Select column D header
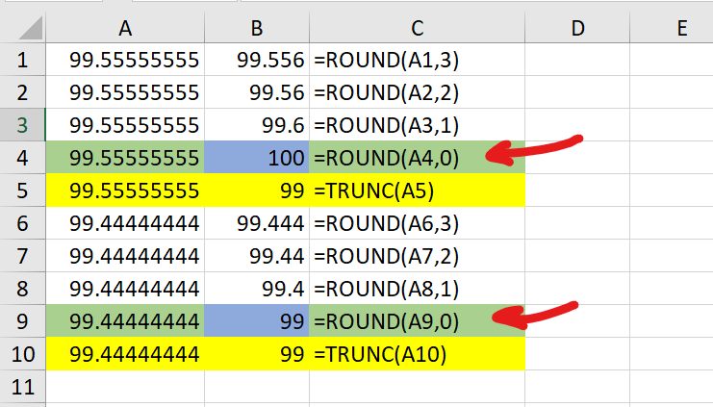Image resolution: width=713 pixels, height=407 pixels. pos(577,28)
